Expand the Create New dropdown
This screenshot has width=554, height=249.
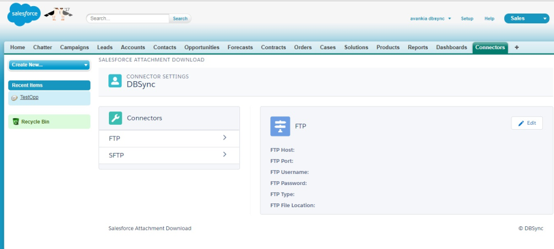point(49,65)
